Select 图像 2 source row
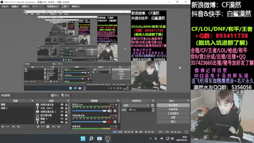This screenshot has height=143, width=254. (52, 119)
